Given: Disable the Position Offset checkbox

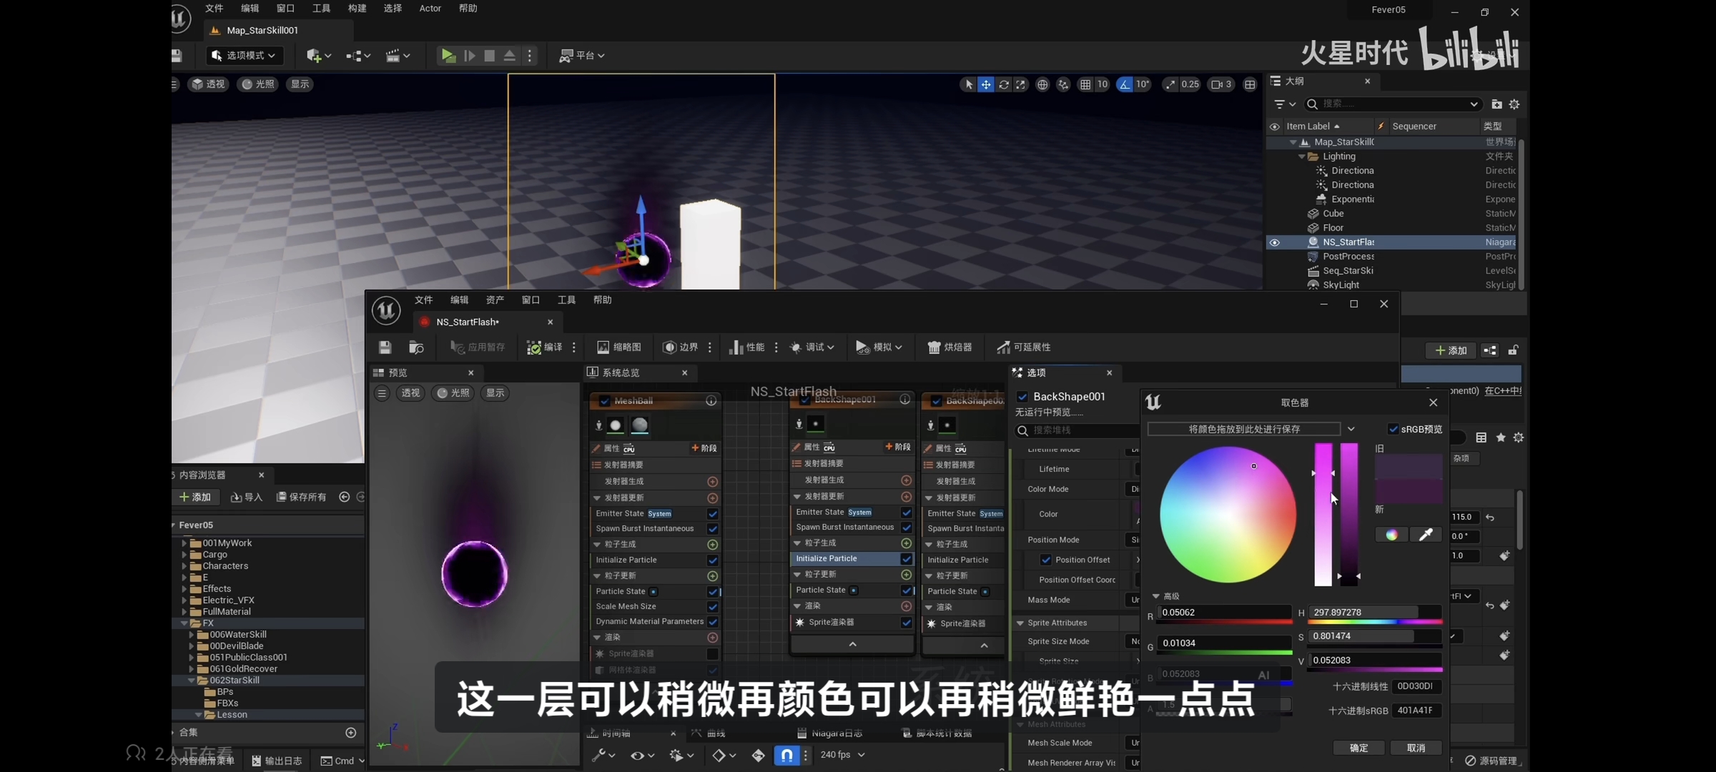Looking at the screenshot, I should 1046,560.
